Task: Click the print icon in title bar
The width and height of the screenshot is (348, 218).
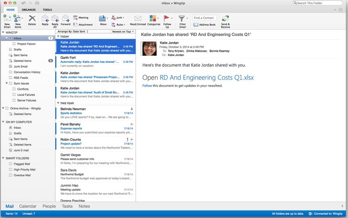Action: [x=37, y=3]
